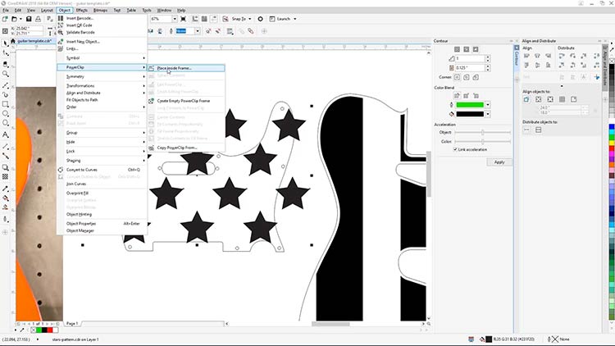Click Convert to Curves menu item
Image resolution: width=615 pixels, height=346 pixels.
[102, 170]
